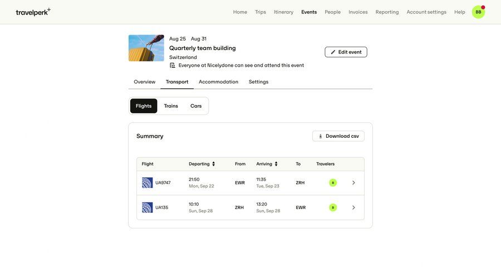Open Reporting in top navigation
The image size is (501, 269).
387,12
